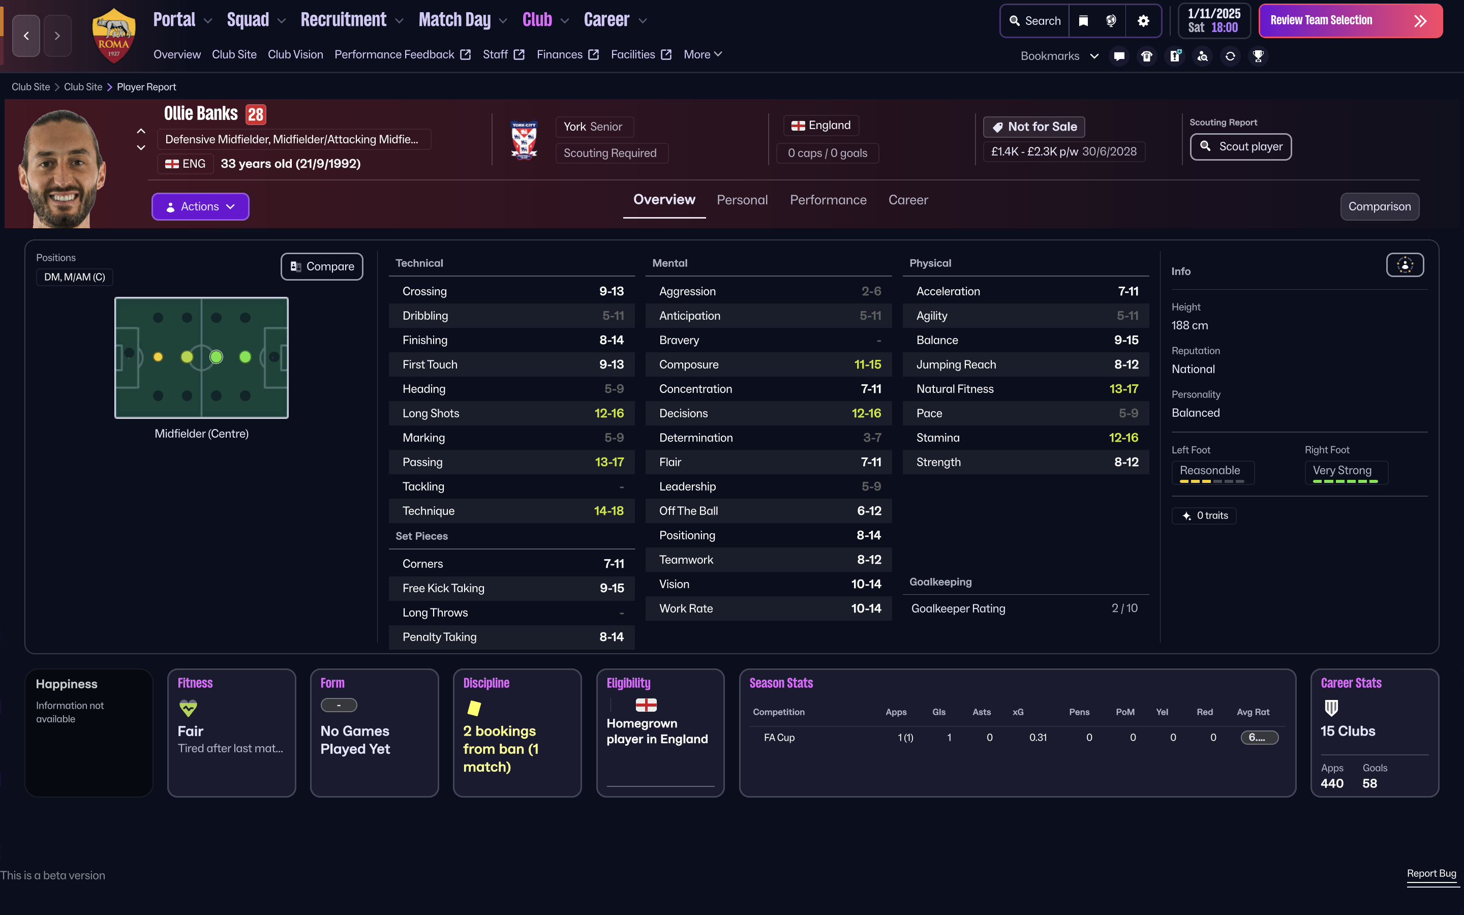Open the settings gear icon

coord(1143,20)
